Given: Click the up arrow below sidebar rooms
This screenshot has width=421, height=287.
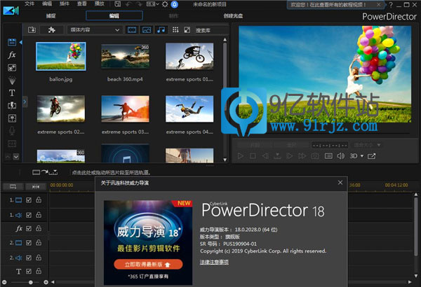Looking at the screenshot, I should 8,157.
